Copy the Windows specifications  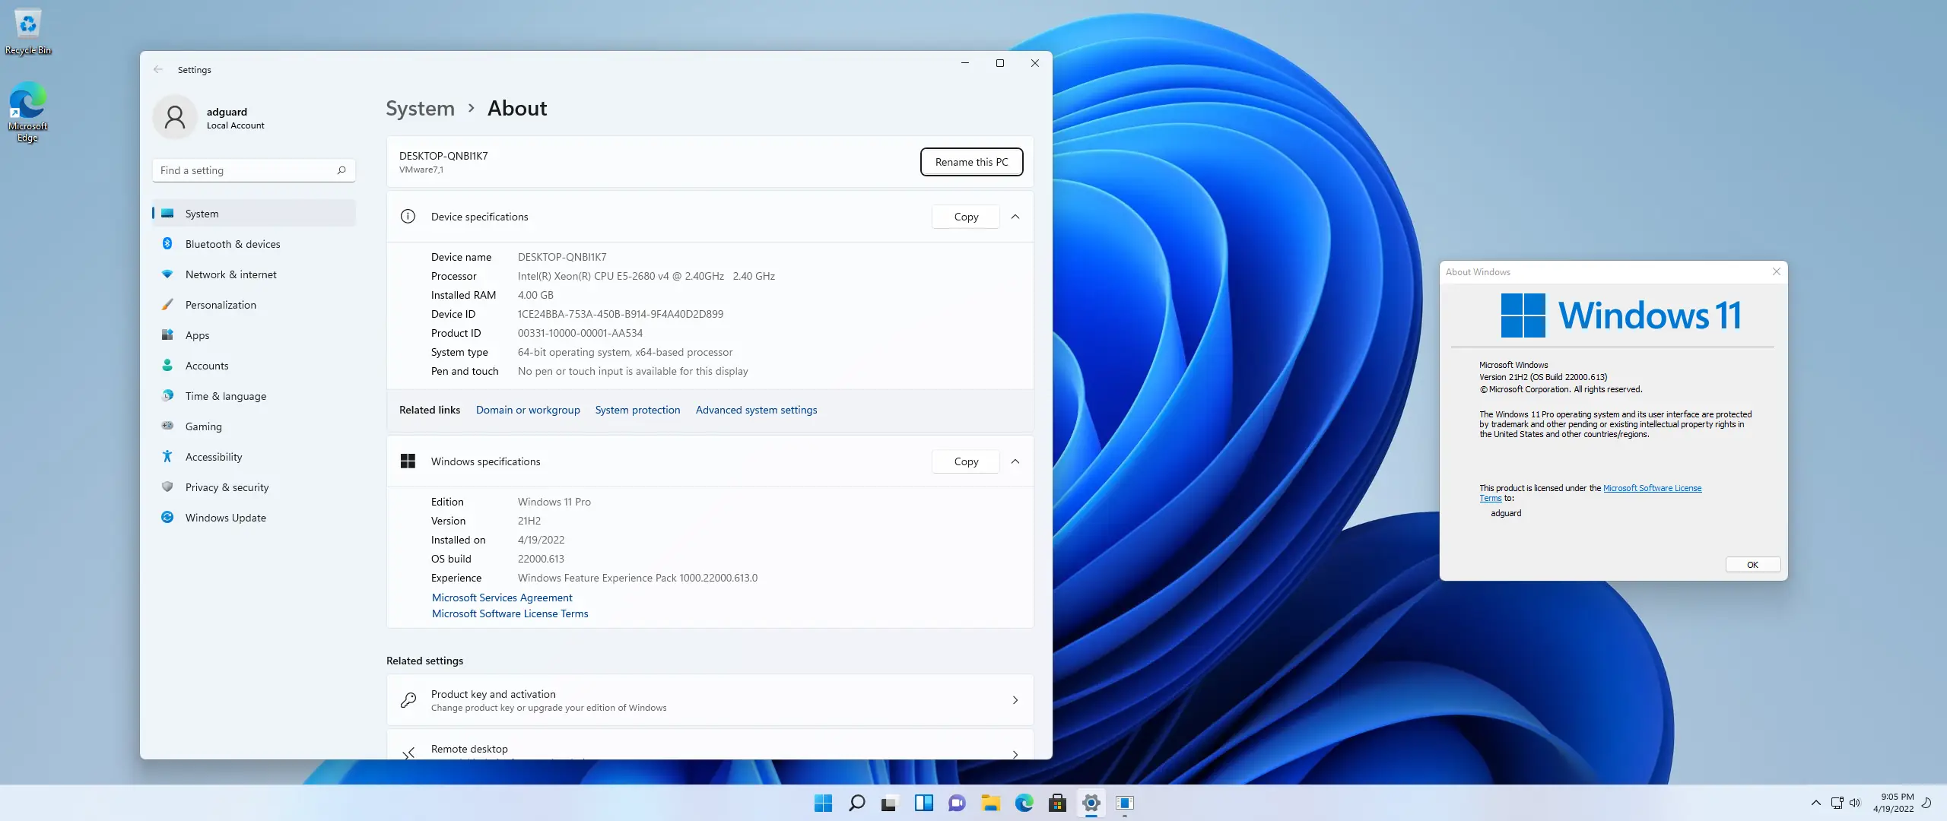[x=966, y=461]
